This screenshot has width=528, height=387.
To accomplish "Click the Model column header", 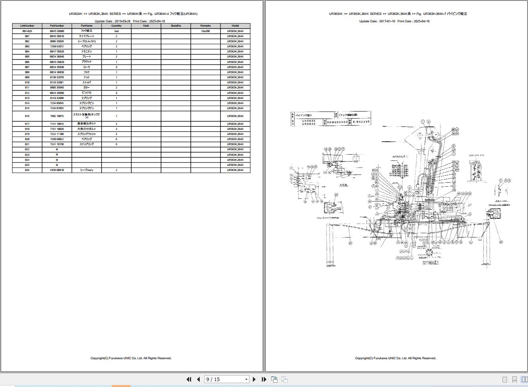I will (x=235, y=26).
